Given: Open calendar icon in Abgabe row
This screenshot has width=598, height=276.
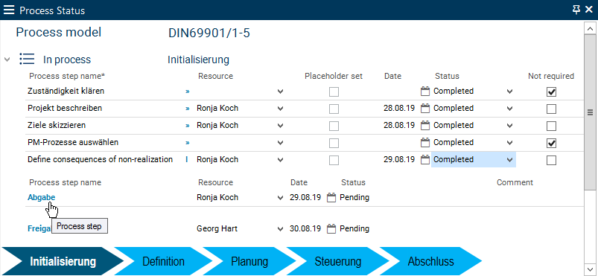Looking at the screenshot, I should [x=331, y=197].
